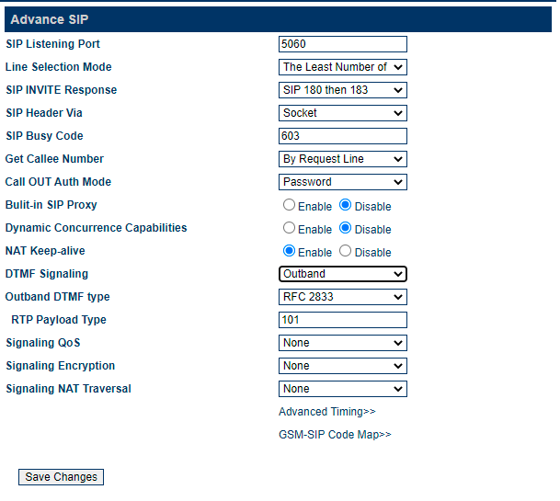Expand the SIP INVITE Response dropdown

coord(342,90)
